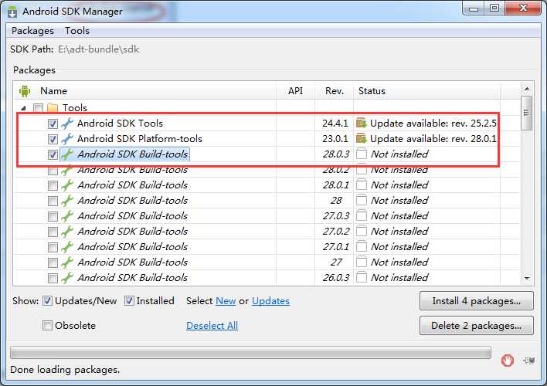Click the update-available icon for rev. 28.0.1
The image size is (547, 386).
(362, 138)
